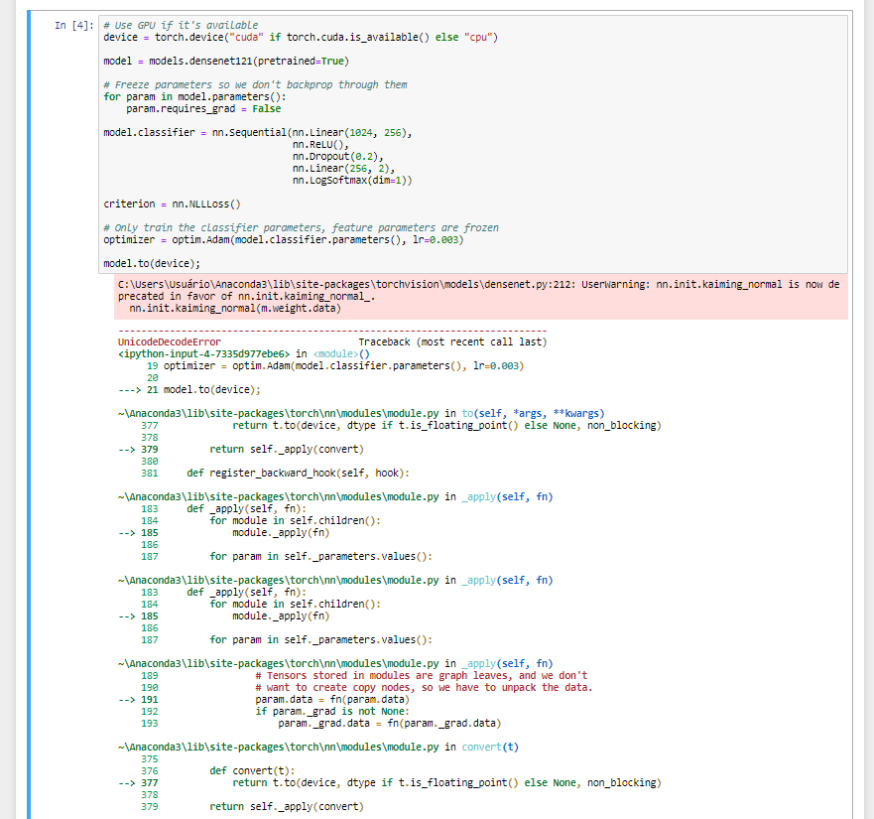Click the nn.LogSoftmax(dim=1) code line
Image resolution: width=874 pixels, height=819 pixels.
point(352,180)
